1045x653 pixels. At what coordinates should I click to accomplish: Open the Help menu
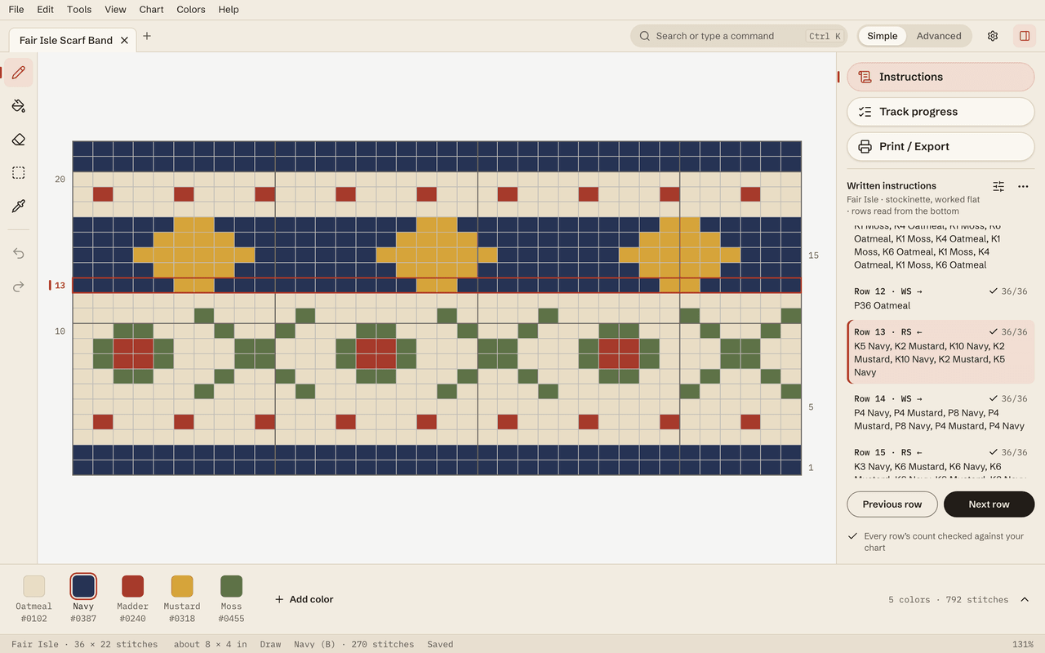pyautogui.click(x=229, y=10)
